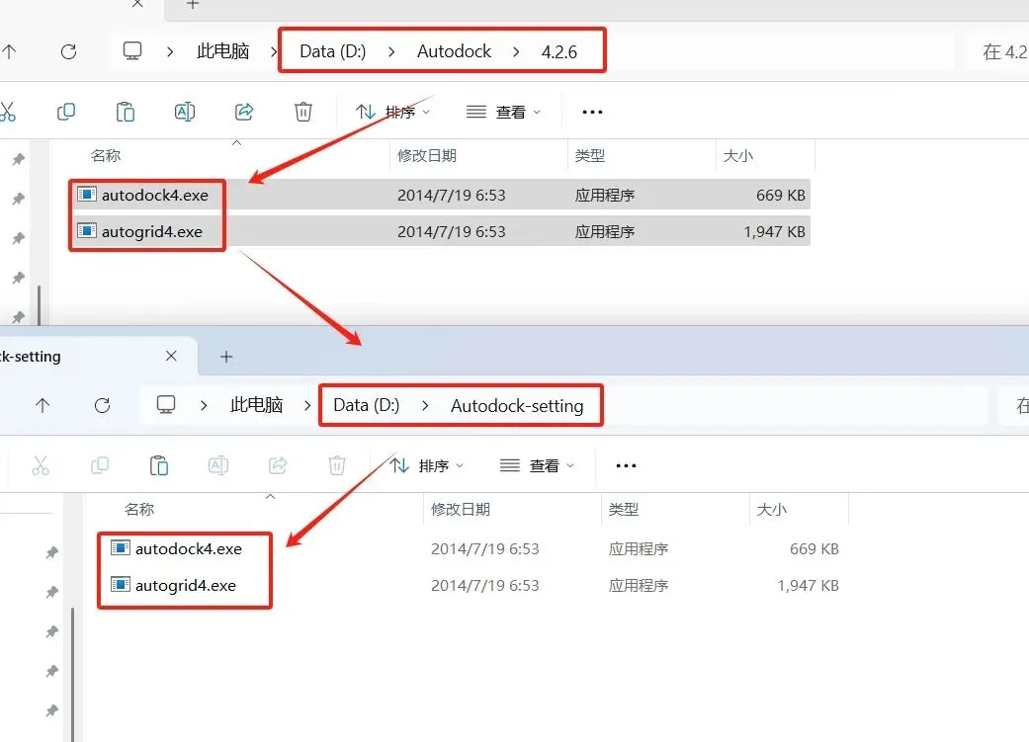Expand chevron after 此电脑 in Autodock-setting window
Viewport: 1029px width, 742px height.
click(x=307, y=405)
